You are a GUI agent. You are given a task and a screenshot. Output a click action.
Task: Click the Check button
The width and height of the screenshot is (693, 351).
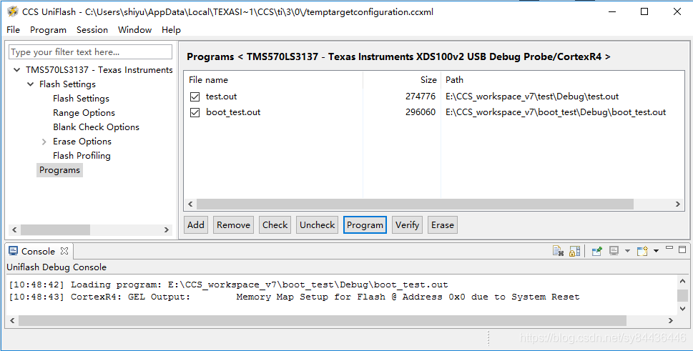(x=275, y=224)
